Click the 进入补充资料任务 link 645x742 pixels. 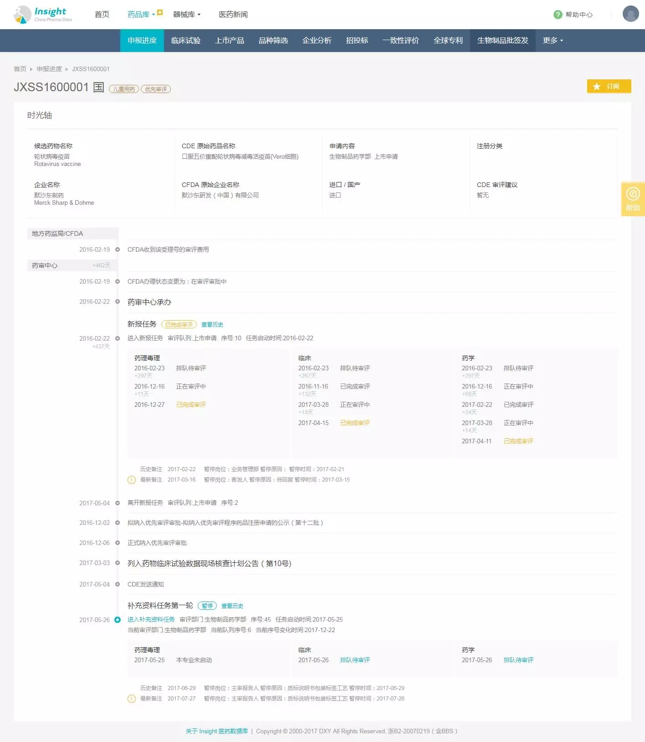point(151,620)
